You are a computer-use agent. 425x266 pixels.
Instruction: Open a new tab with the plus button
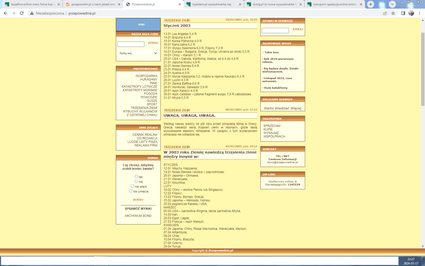tap(370, 4)
